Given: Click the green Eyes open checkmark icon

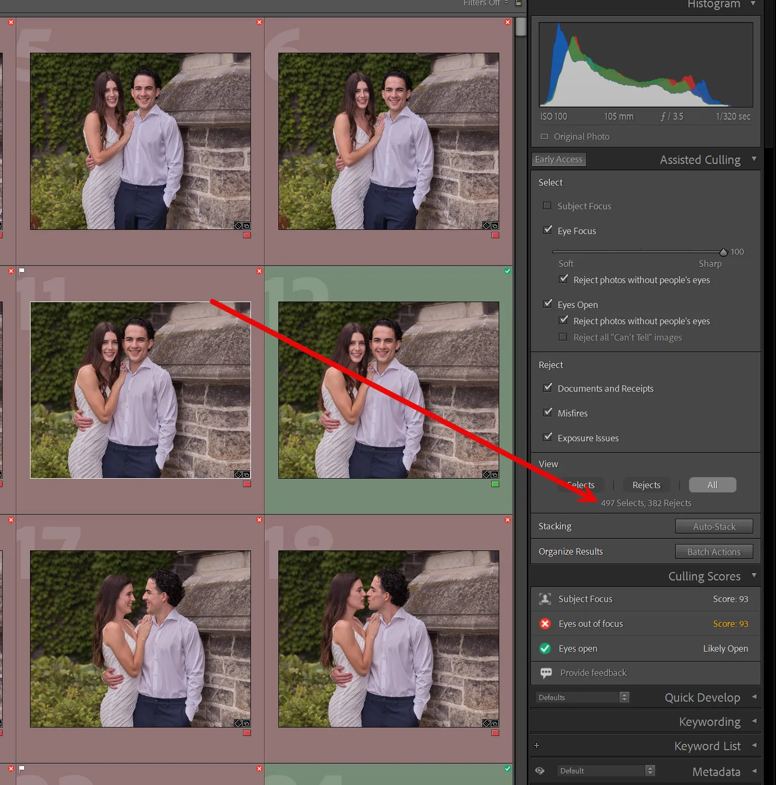Looking at the screenshot, I should [545, 648].
